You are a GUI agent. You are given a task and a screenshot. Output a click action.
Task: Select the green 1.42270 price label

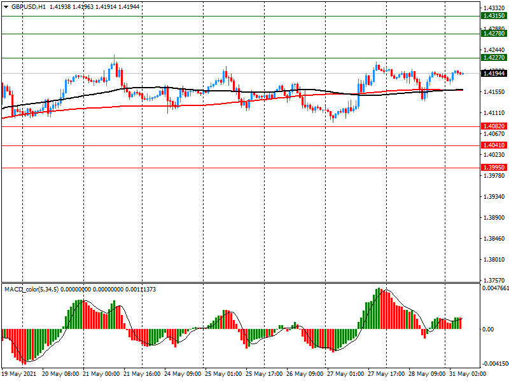pyautogui.click(x=493, y=58)
